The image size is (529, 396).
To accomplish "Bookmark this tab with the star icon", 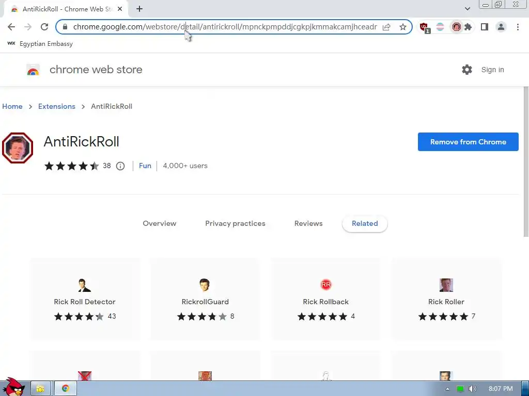I will (403, 27).
